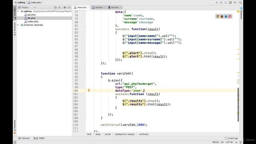This screenshot has height=144, width=256.
Task: Collapse the udemy project root folder
Action: (18, 11)
